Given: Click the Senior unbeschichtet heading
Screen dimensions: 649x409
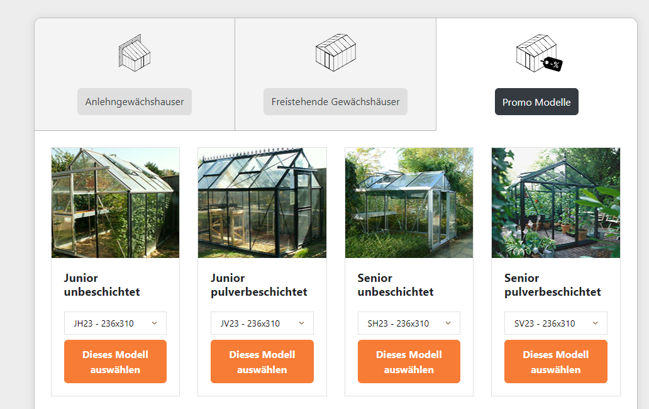Looking at the screenshot, I should [x=396, y=285].
